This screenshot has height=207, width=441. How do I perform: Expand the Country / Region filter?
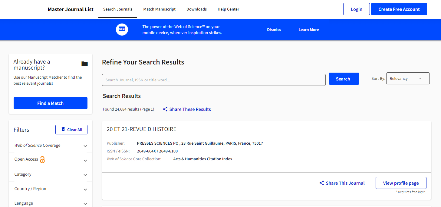[51, 189]
